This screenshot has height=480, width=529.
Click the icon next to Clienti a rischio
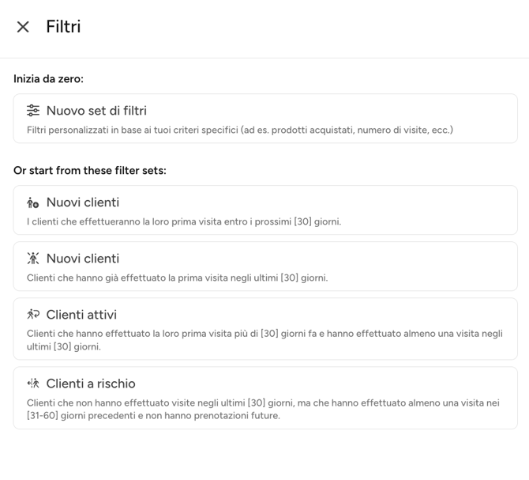point(33,384)
